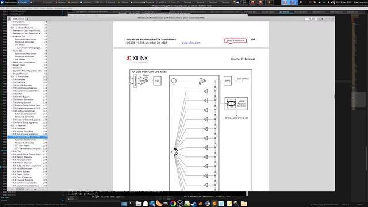This screenshot has width=368, height=207.
Task: Toggle the PDF viewer side pane button
Action: click(x=9, y=19)
